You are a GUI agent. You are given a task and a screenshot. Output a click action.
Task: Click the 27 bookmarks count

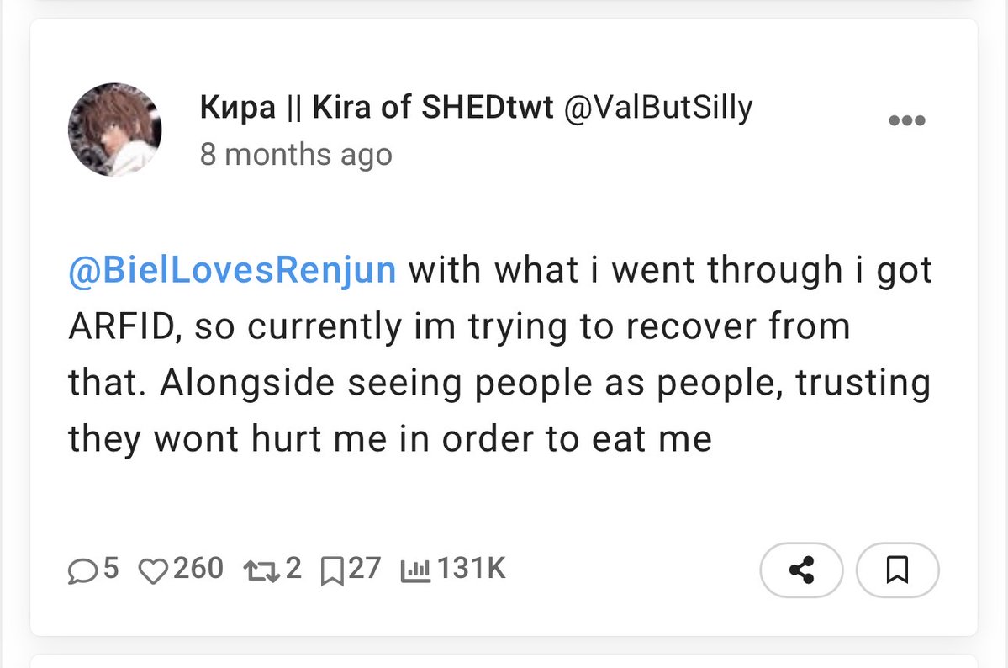[365, 569]
